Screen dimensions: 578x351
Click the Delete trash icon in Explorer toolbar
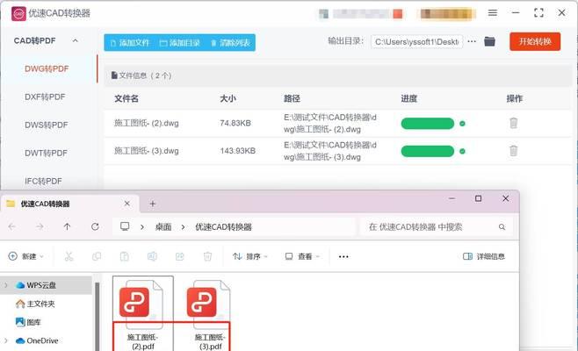click(x=207, y=256)
